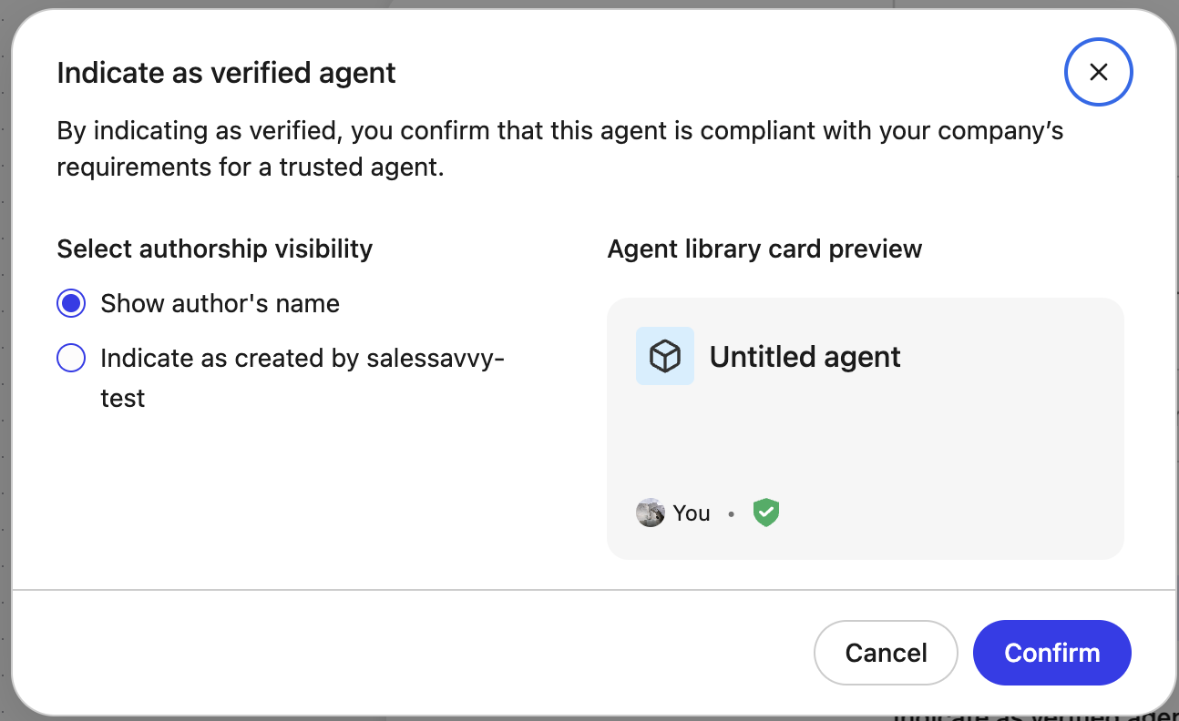Click the cube agent icon in the preview card

click(665, 356)
